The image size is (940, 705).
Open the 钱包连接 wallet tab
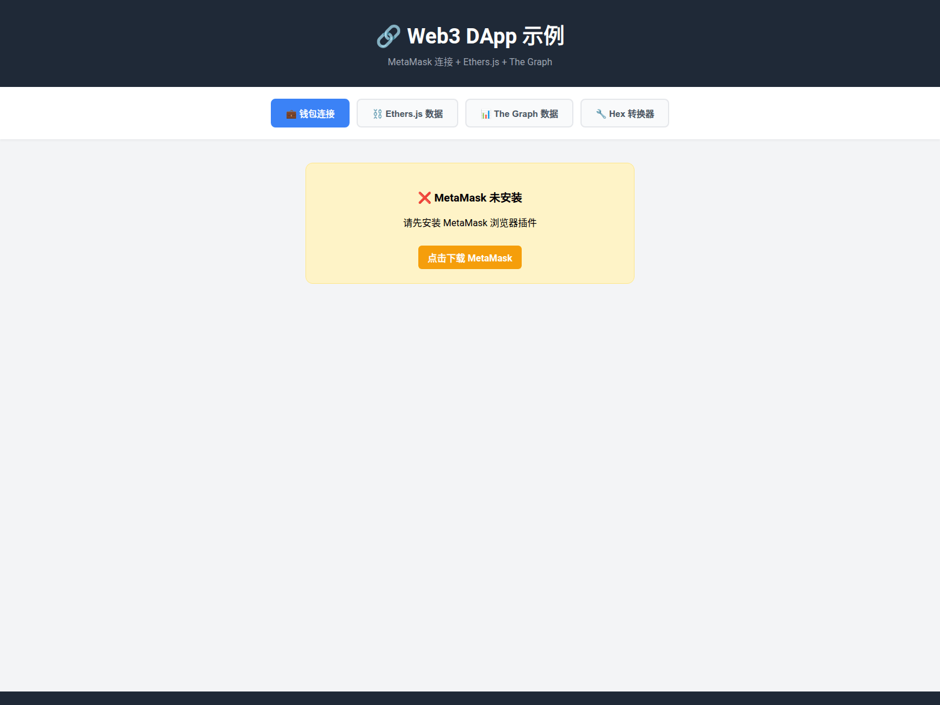point(310,113)
